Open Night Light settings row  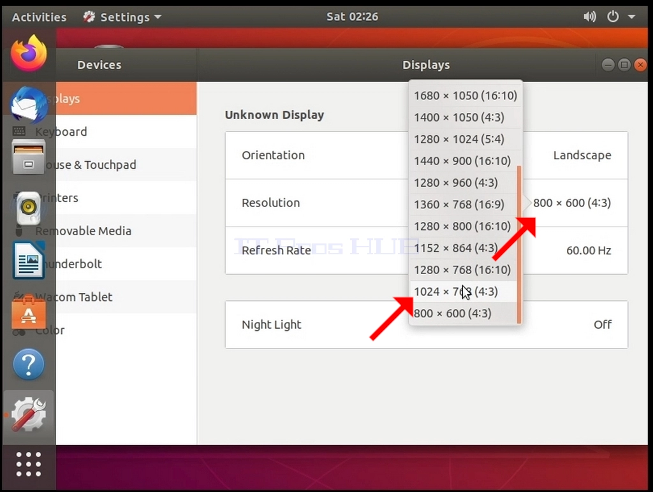(427, 324)
